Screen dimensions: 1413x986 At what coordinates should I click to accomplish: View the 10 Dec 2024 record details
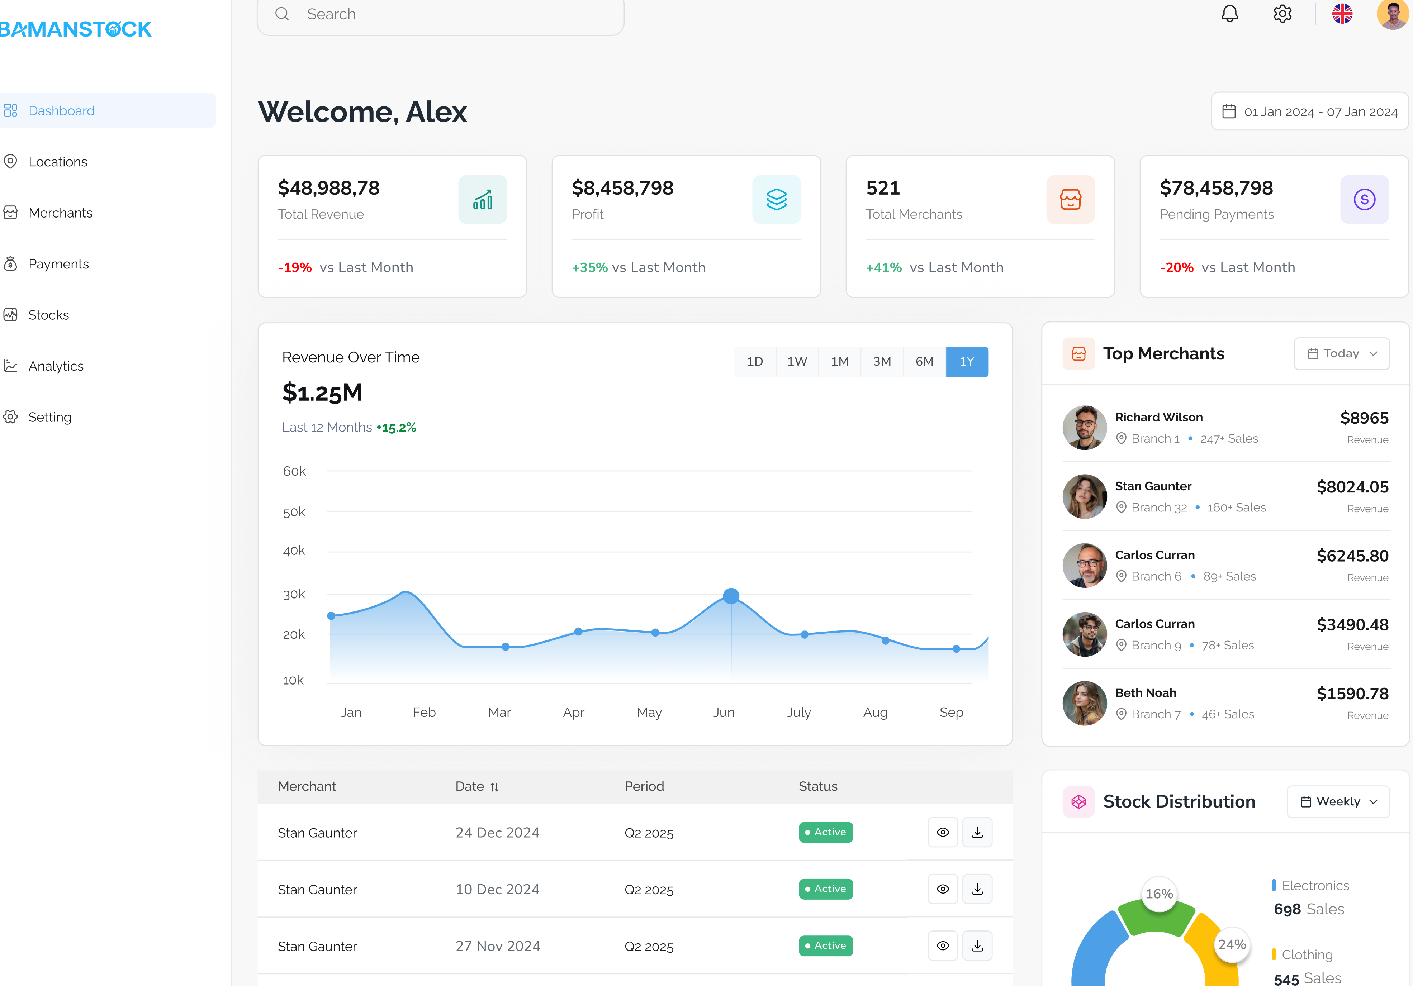[x=943, y=889]
